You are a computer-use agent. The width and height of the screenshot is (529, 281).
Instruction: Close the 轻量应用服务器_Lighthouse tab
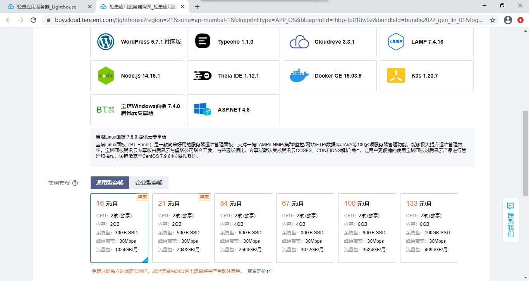(89, 7)
